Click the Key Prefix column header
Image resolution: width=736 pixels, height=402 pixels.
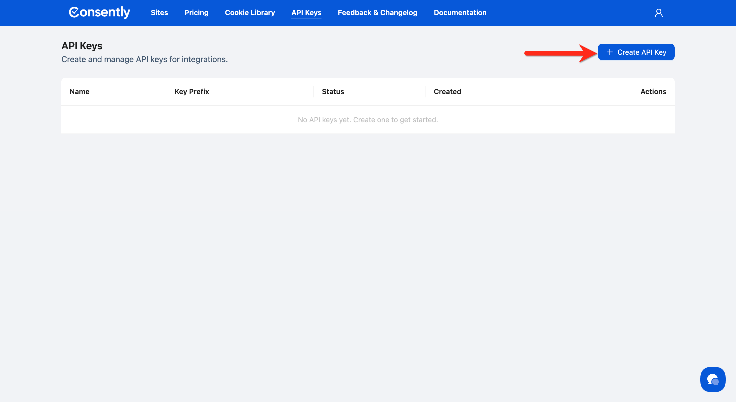(191, 92)
